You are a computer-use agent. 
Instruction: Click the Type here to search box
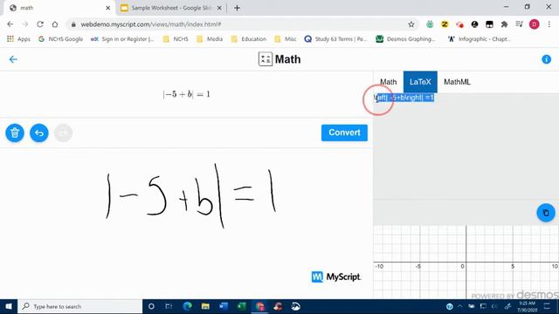pyautogui.click(x=79, y=306)
